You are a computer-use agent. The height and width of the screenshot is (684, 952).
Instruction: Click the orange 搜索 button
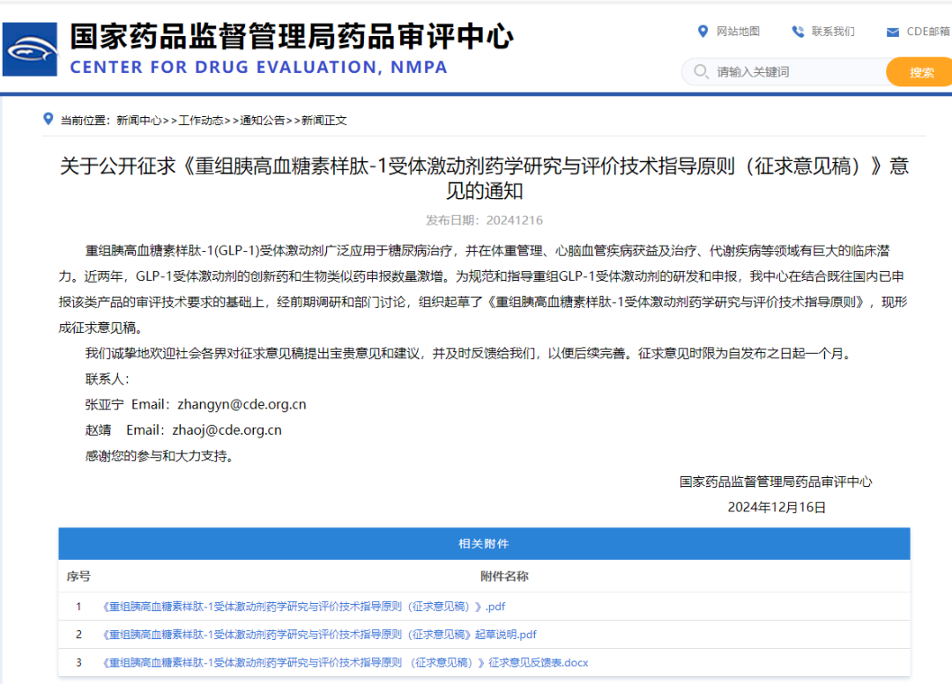point(919,72)
